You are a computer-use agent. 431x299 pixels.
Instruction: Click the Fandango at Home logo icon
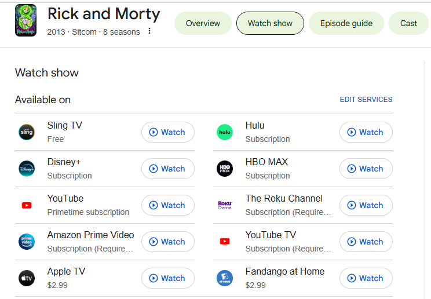point(225,278)
